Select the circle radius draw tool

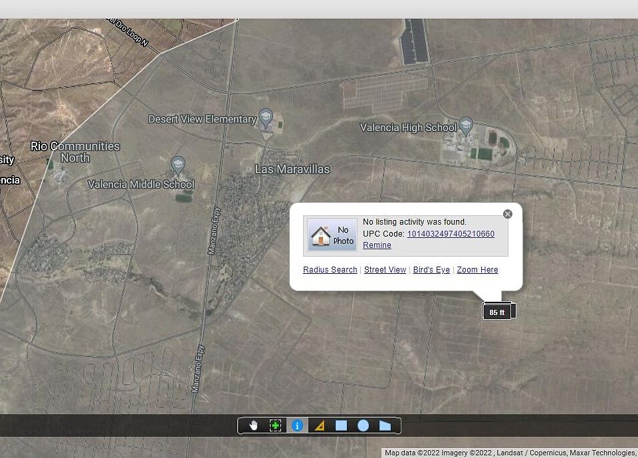click(x=363, y=425)
